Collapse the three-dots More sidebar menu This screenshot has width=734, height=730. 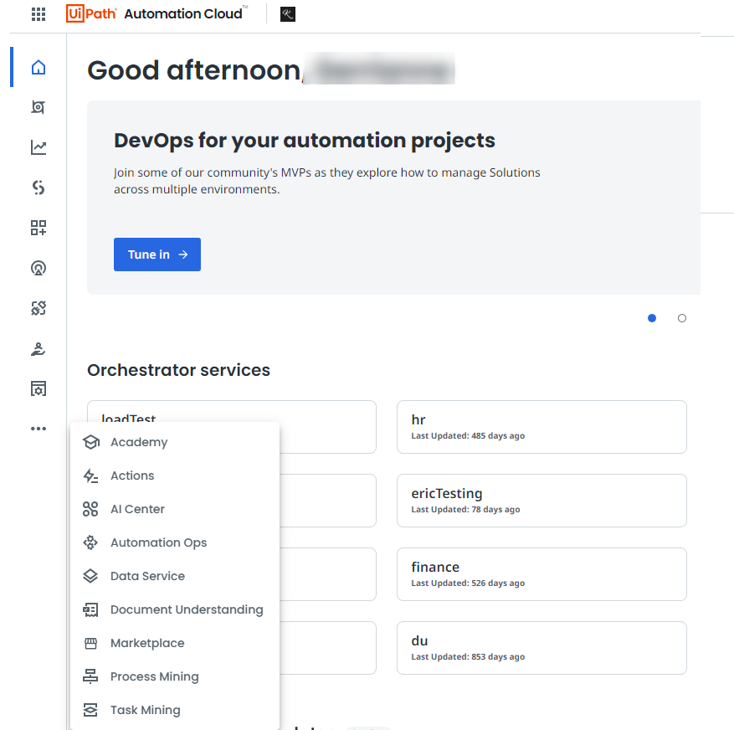(x=38, y=429)
